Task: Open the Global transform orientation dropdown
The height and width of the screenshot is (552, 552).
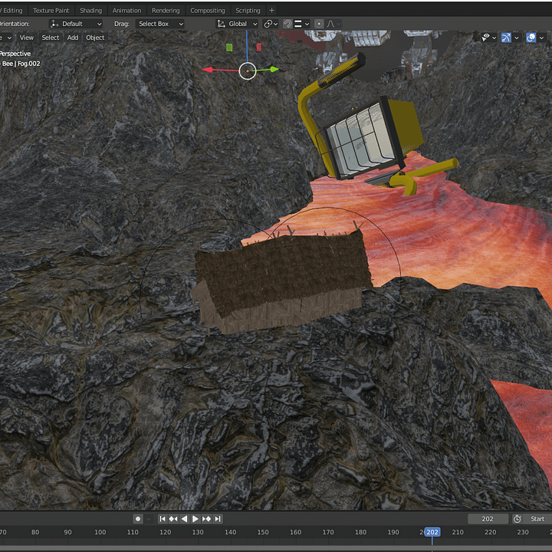Action: point(237,24)
